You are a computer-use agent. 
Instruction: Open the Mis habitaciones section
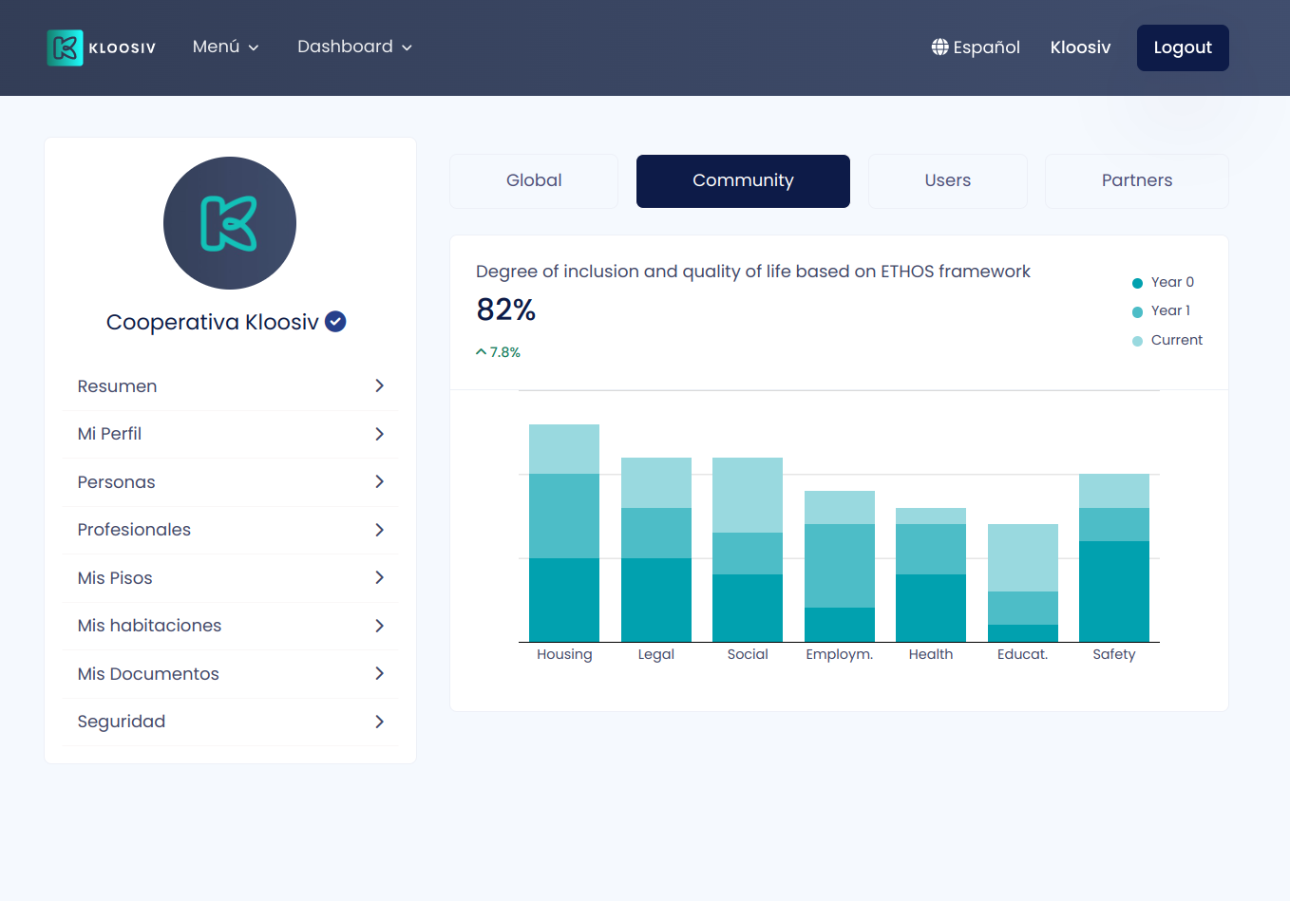point(230,626)
